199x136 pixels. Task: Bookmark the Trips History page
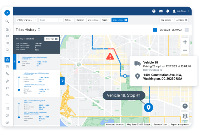[39, 30]
